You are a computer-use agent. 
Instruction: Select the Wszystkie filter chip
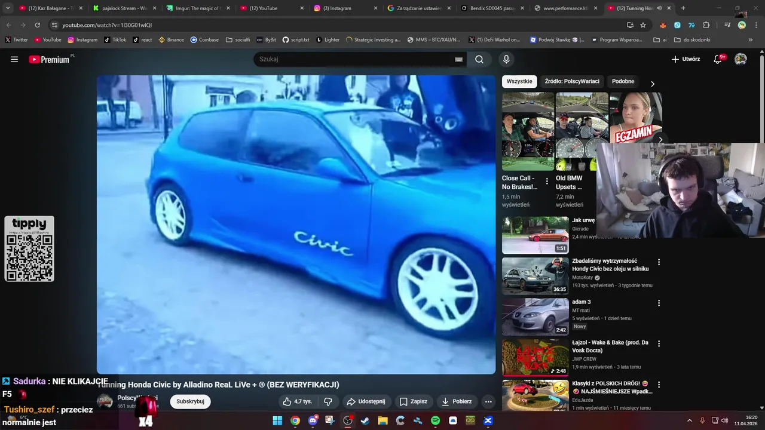tap(519, 81)
